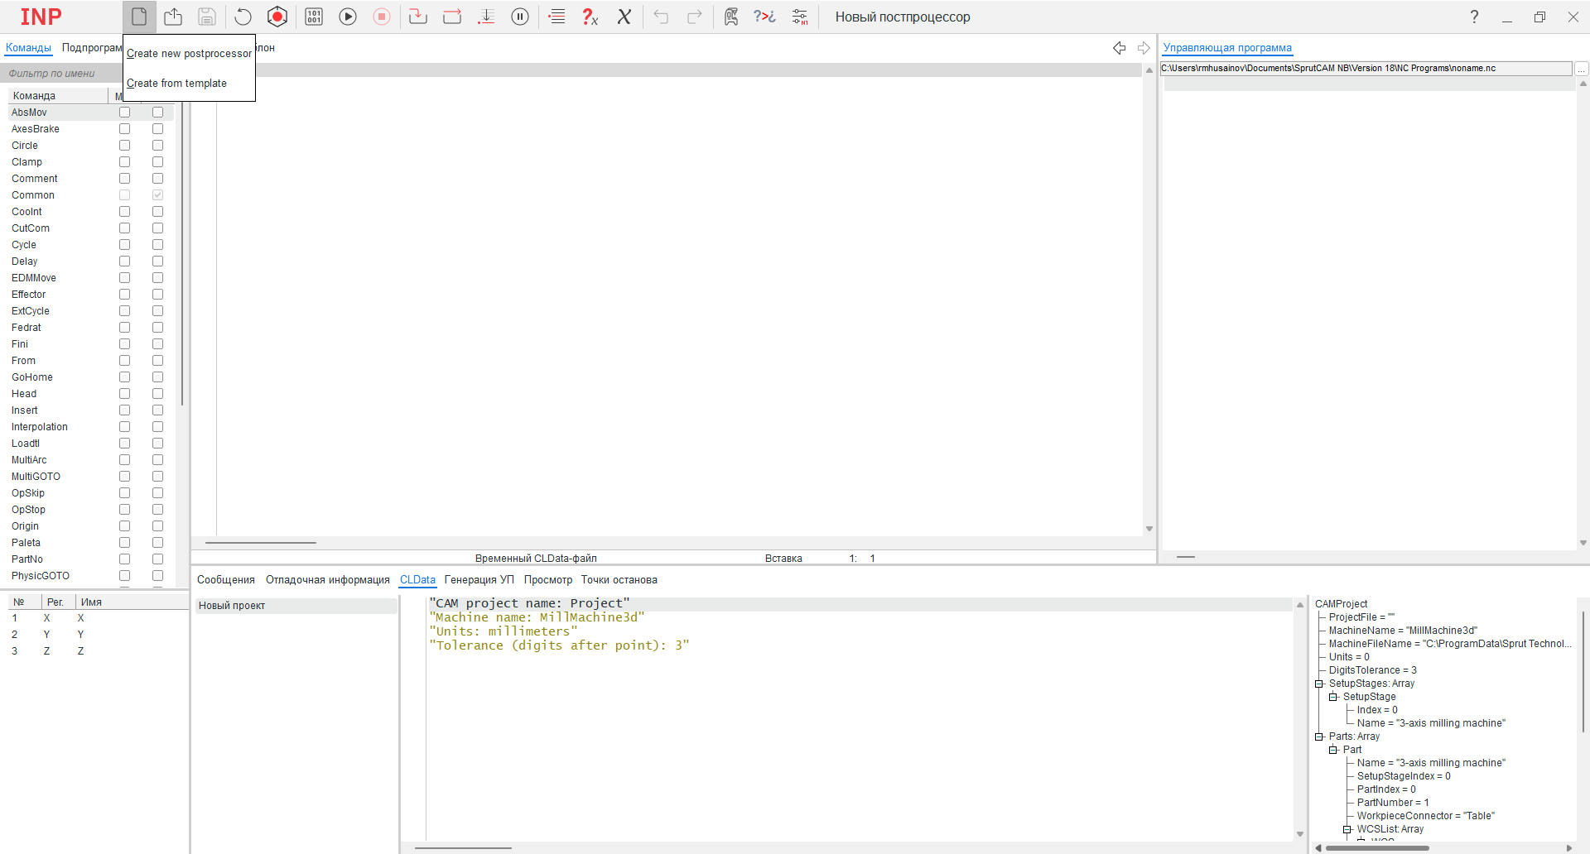Switch to the Сообщения tab
1590x854 pixels.
225,580
